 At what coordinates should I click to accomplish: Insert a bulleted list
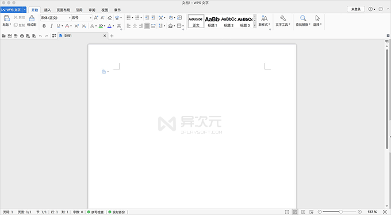[x=129, y=18]
